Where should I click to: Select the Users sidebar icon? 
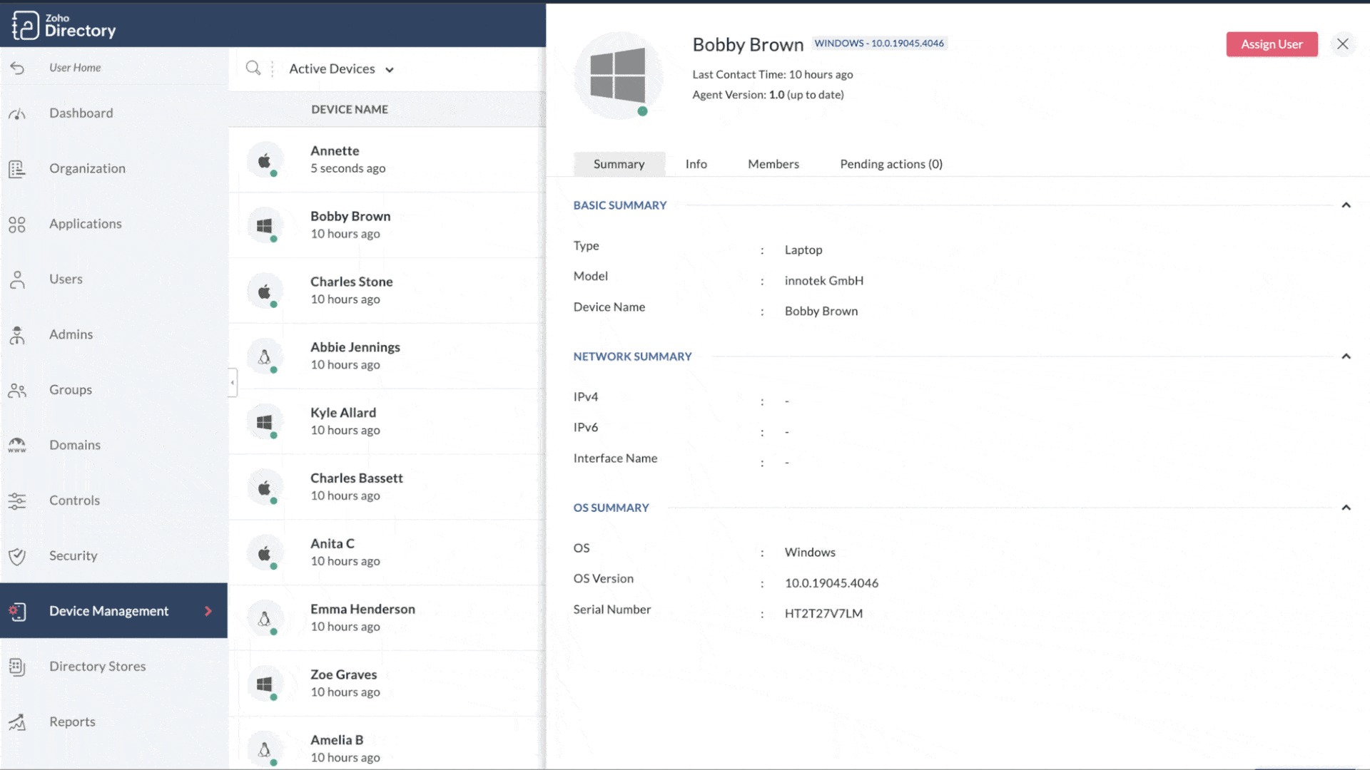(17, 279)
